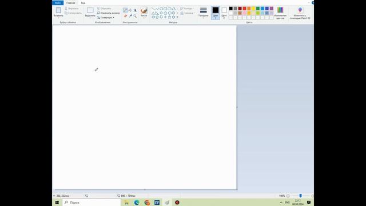
Task: Choose the Right triangle shape
Action: coord(157,13)
